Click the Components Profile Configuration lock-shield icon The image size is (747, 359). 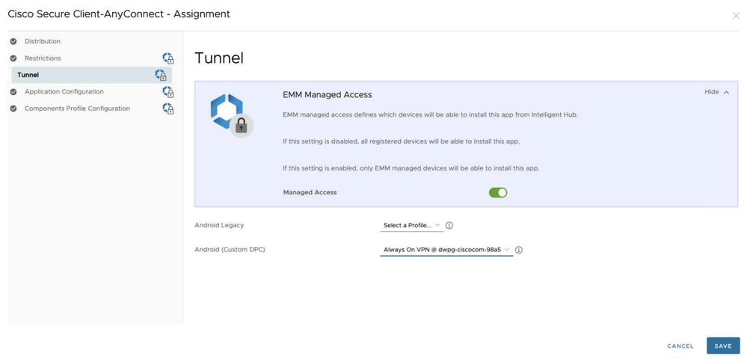(x=168, y=108)
